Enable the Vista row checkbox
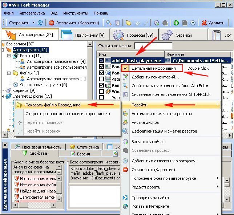Image resolution: width=234 pixels, height=215 pixels. pos(101,79)
